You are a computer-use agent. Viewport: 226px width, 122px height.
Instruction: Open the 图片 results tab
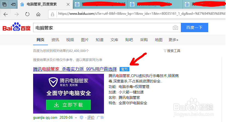tap(85, 40)
